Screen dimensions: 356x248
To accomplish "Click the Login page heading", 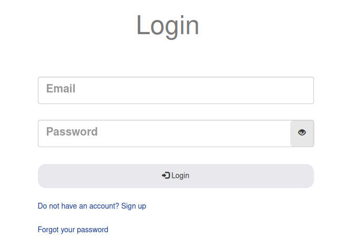I will click(168, 25).
